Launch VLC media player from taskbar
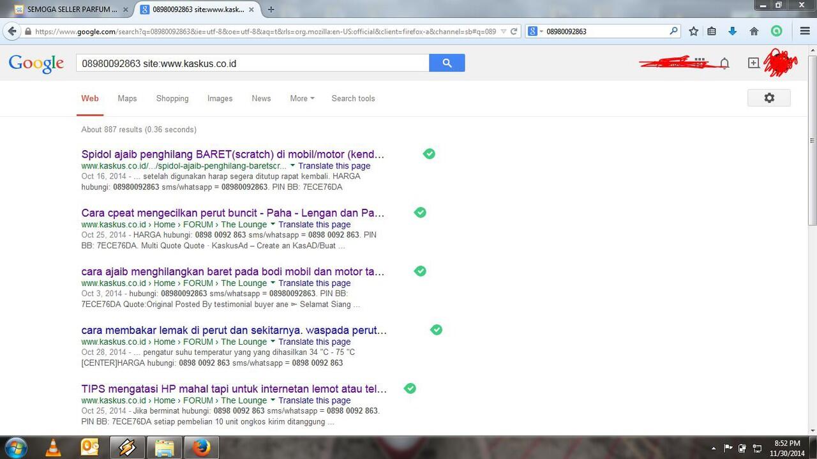The height and width of the screenshot is (459, 817). click(x=54, y=448)
